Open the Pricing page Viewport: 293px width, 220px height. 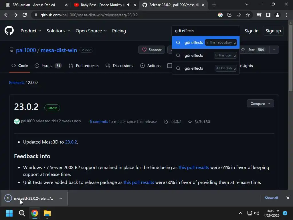click(119, 31)
